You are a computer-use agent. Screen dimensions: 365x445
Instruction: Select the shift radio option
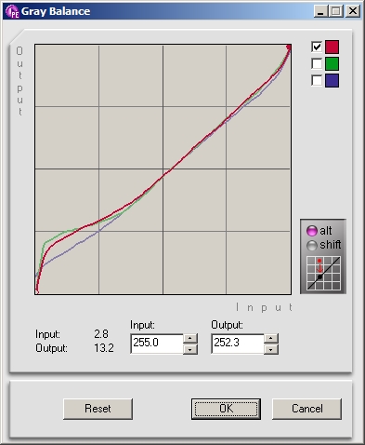[x=312, y=246]
